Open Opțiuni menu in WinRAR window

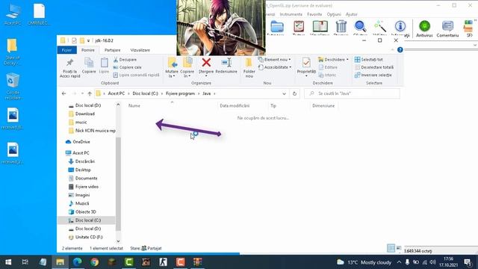pos(334,14)
